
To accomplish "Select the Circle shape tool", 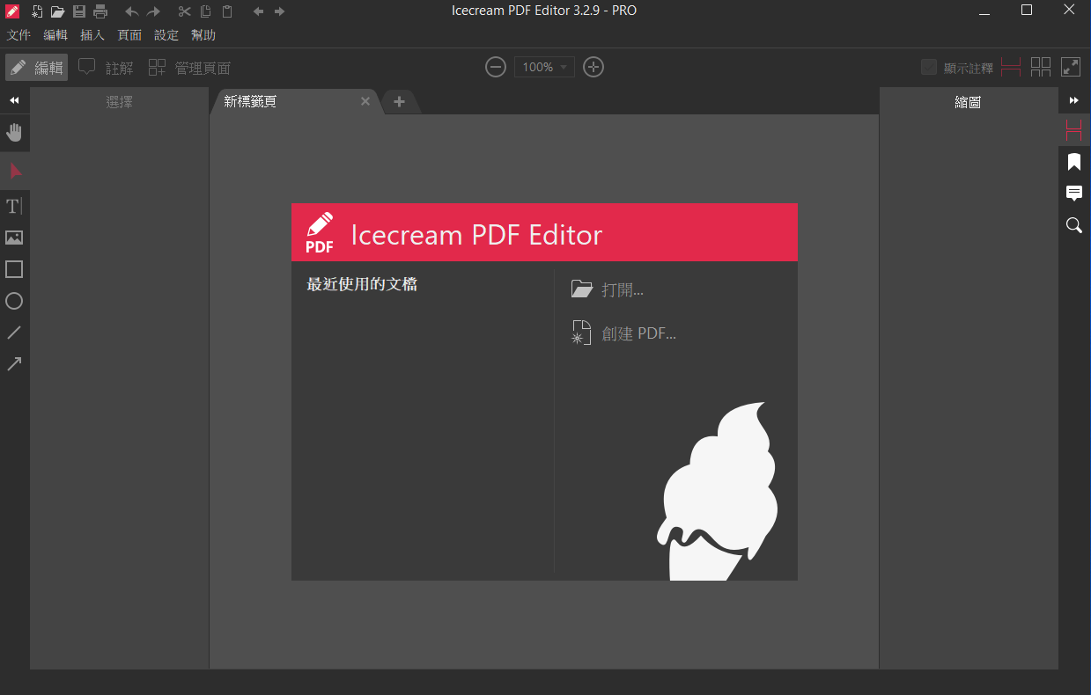I will [14, 301].
